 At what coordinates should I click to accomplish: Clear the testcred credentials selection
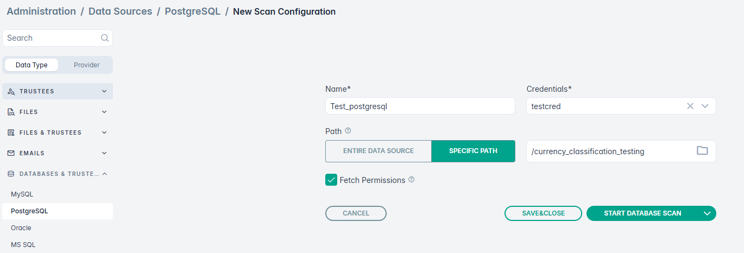[x=690, y=106]
